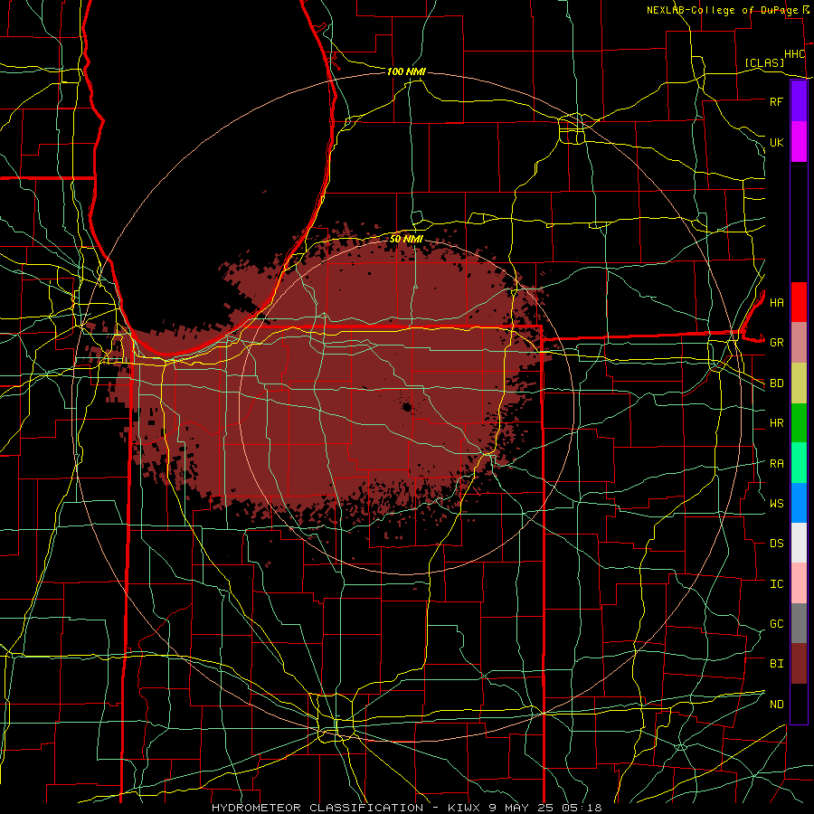Click the IC legend label

point(776,584)
